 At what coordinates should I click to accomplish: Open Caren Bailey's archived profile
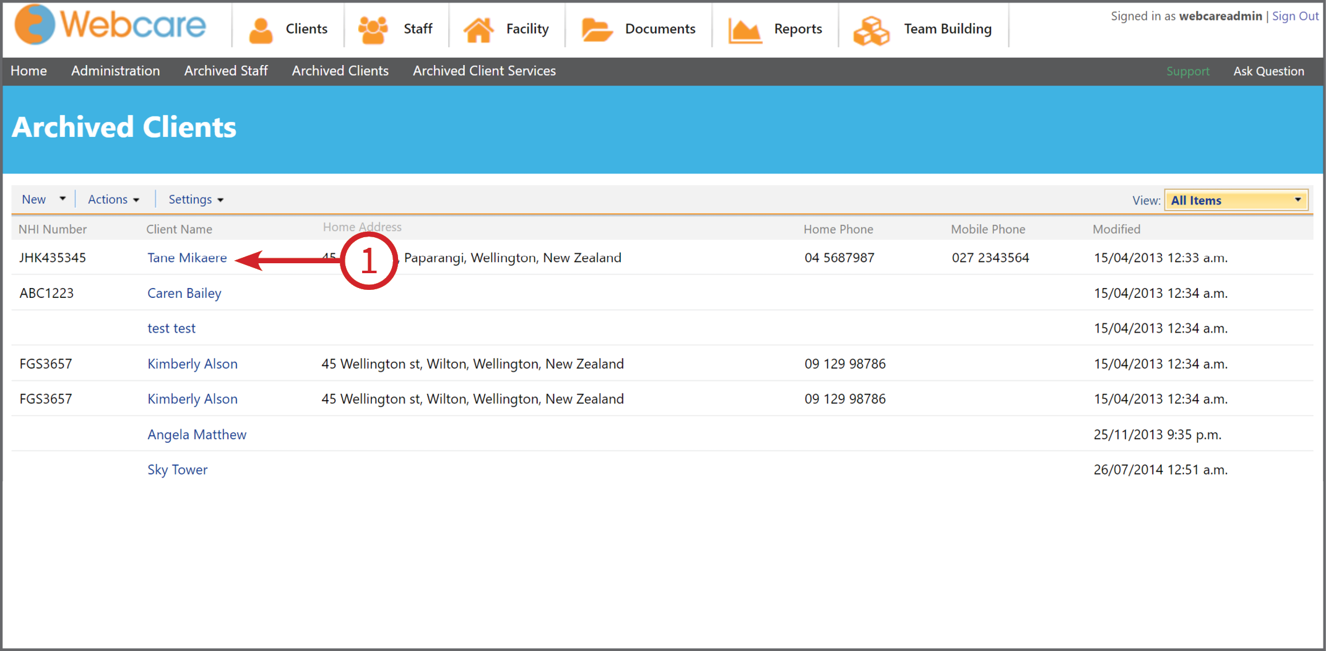pyautogui.click(x=184, y=293)
